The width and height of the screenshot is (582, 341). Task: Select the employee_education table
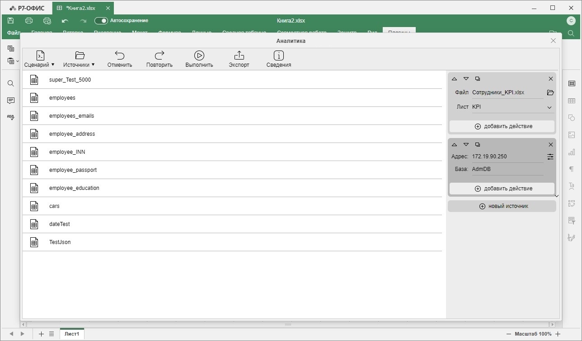click(232, 188)
